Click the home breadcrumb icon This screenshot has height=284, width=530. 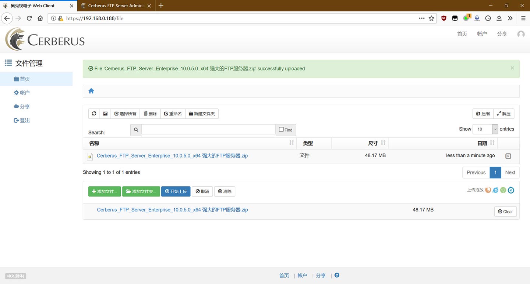click(x=91, y=91)
